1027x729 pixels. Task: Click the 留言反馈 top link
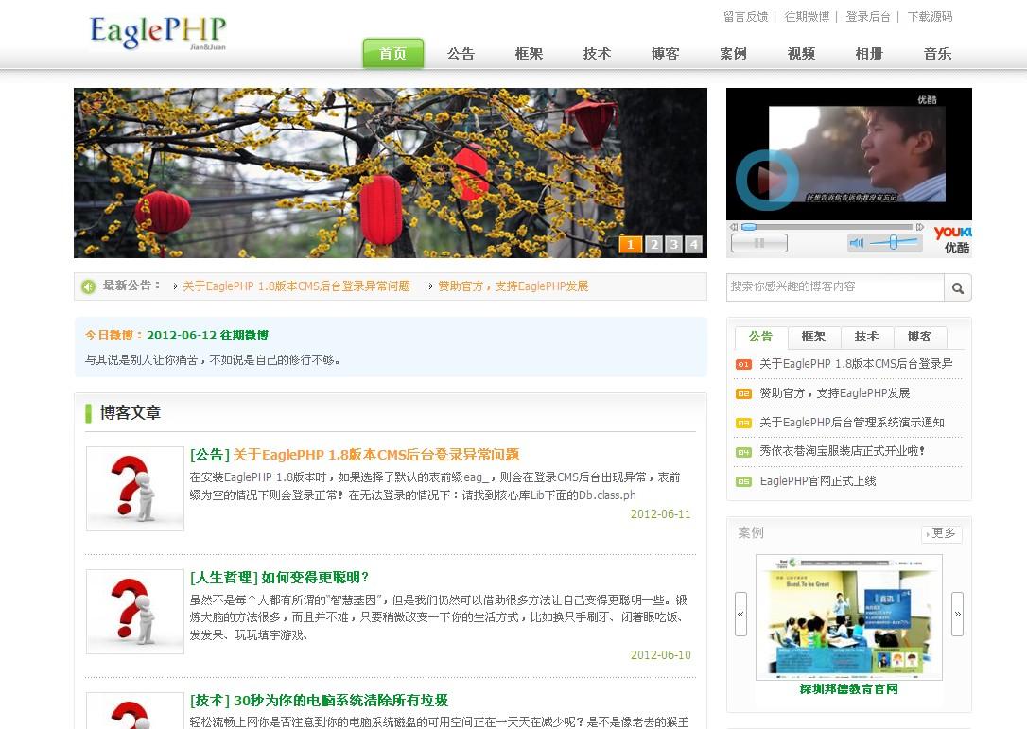[746, 17]
